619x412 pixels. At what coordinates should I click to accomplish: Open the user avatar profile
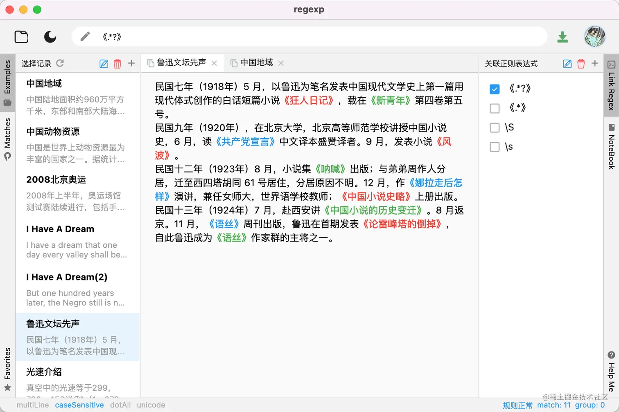click(594, 36)
